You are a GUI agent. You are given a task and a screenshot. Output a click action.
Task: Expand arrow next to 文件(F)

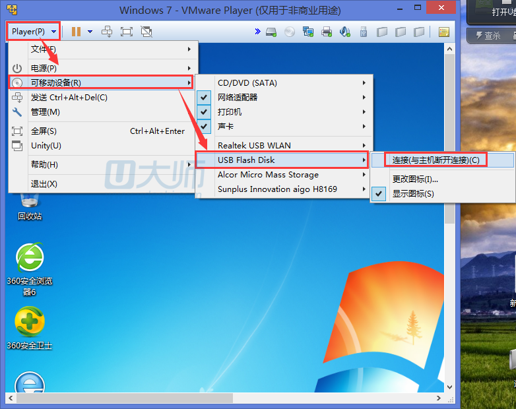pos(189,49)
